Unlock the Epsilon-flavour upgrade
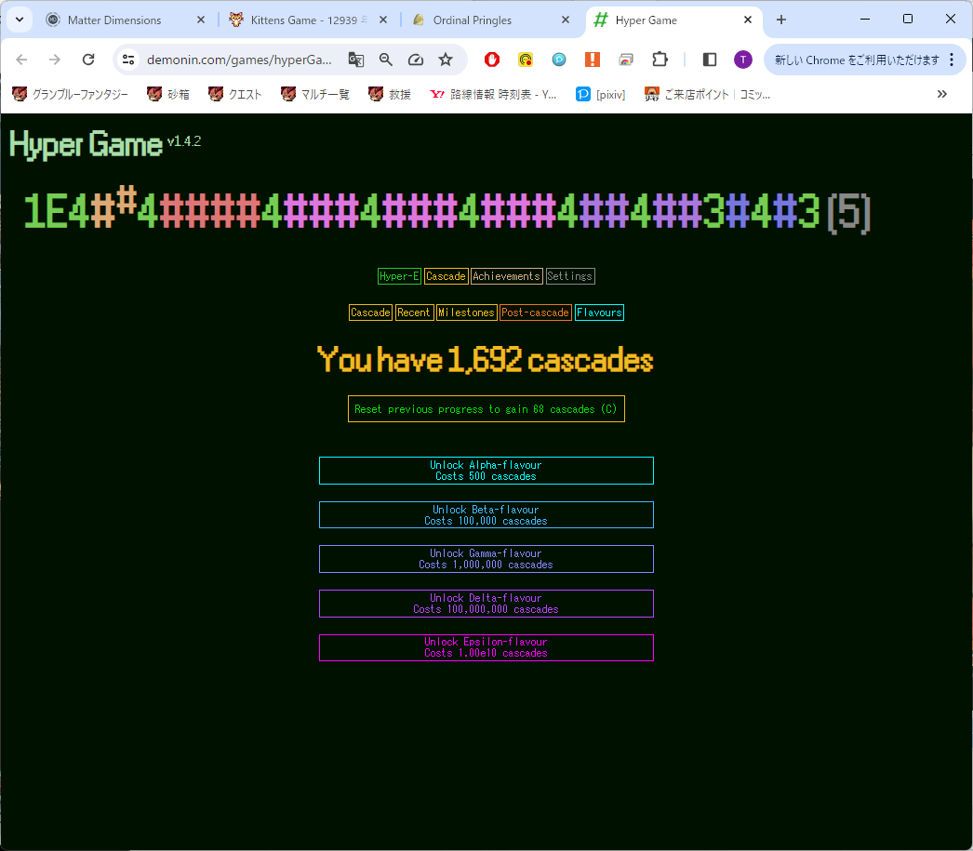 486,647
